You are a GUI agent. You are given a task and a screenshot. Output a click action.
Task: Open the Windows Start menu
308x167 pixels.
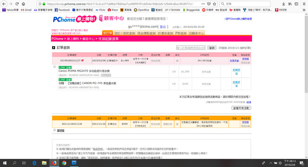point(5,163)
